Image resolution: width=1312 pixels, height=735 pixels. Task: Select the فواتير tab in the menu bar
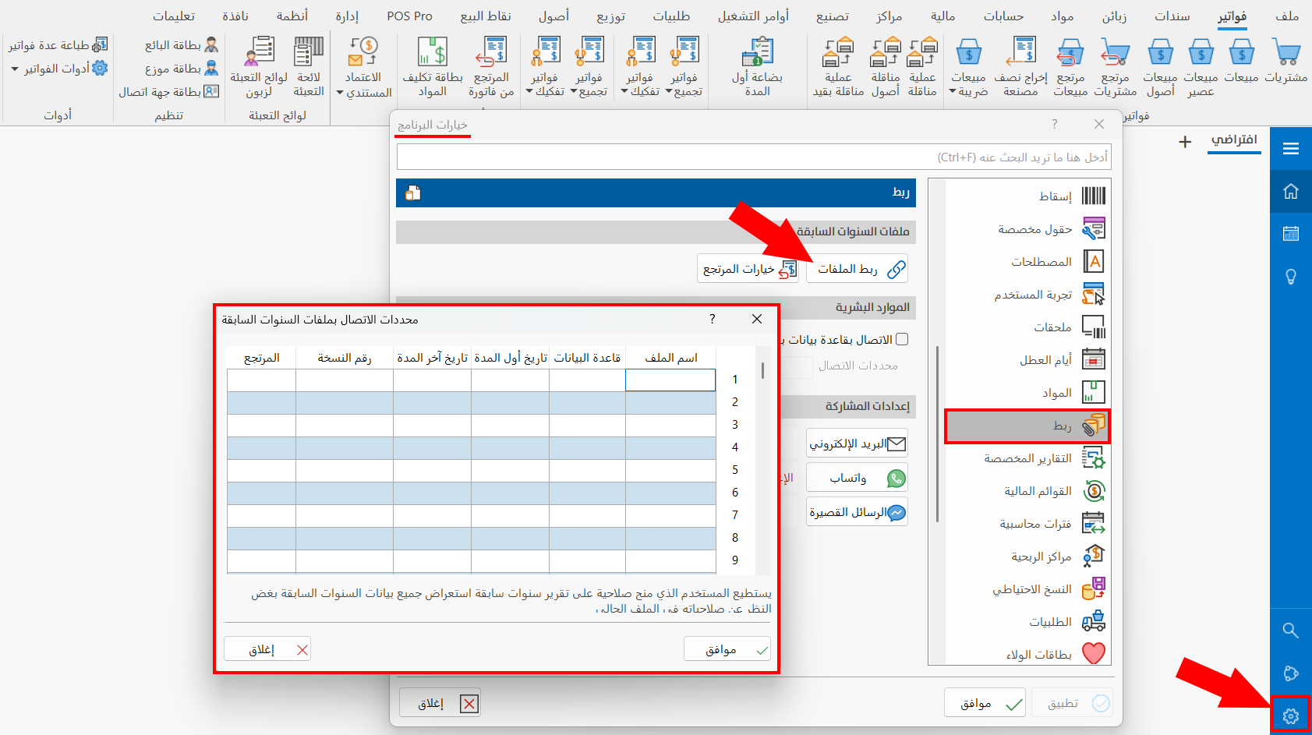click(1232, 16)
